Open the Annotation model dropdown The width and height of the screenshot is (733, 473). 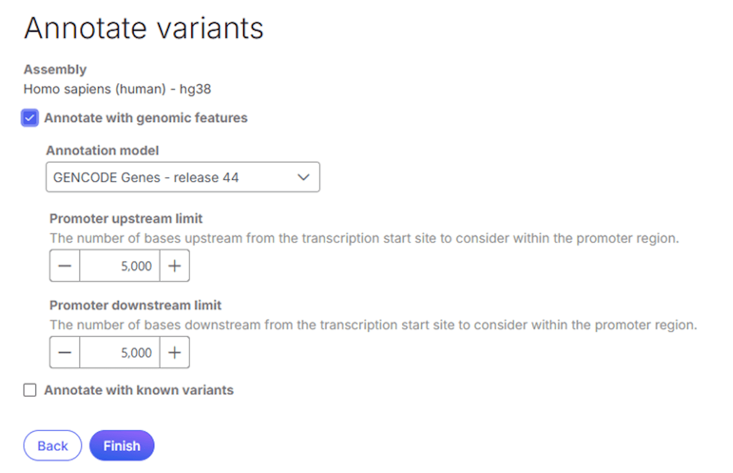tap(182, 178)
